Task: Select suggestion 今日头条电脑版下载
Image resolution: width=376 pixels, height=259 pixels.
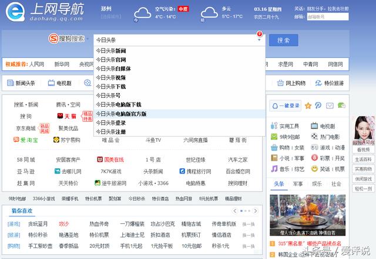Action: point(179,104)
